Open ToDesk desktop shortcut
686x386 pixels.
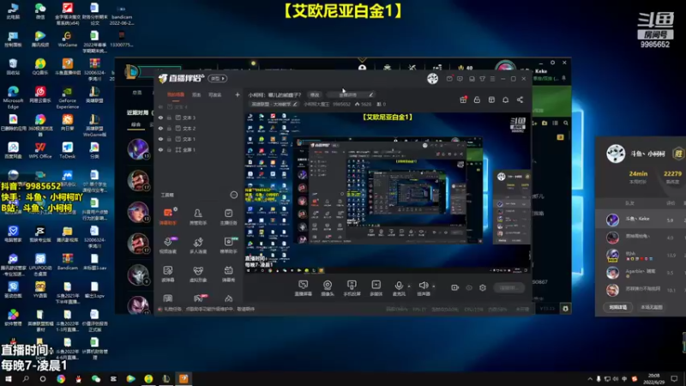[67, 149]
